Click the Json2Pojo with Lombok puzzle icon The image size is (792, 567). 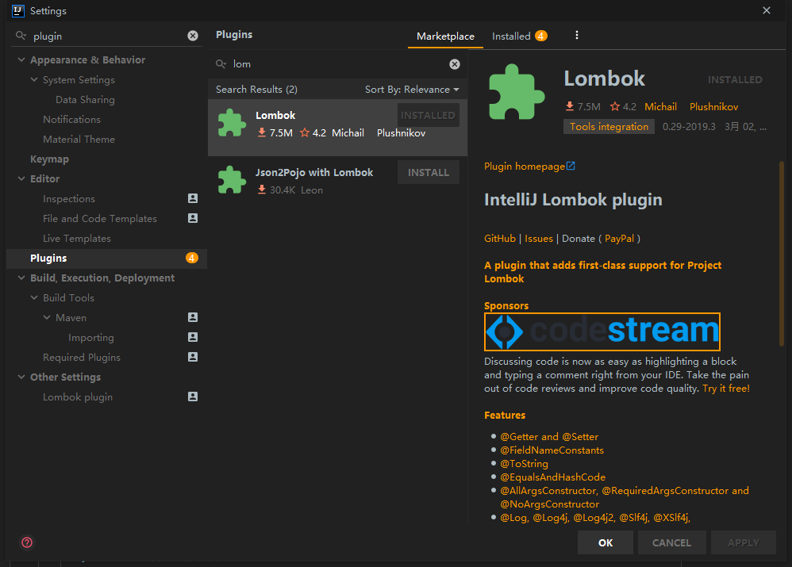(x=232, y=180)
